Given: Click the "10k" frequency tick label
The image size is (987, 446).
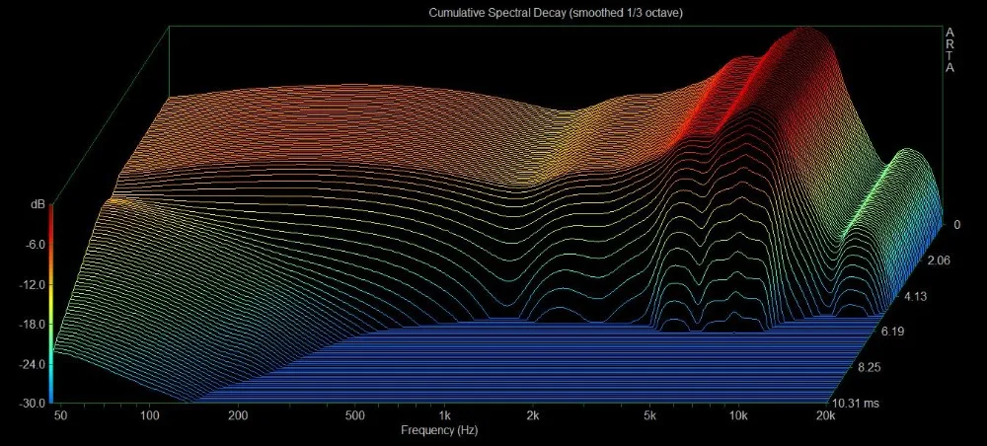Looking at the screenshot, I should (737, 415).
